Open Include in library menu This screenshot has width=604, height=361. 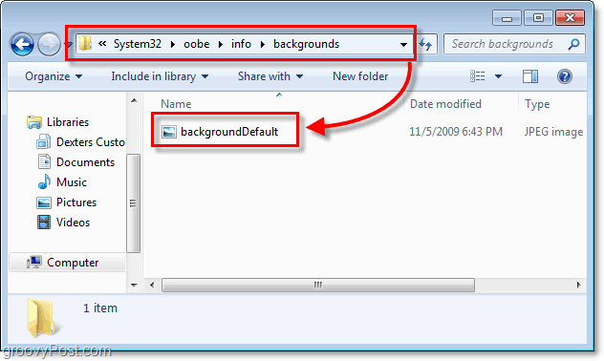click(160, 76)
